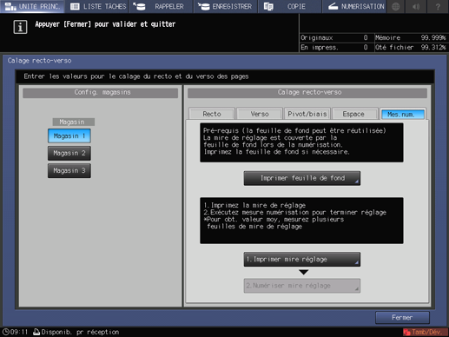
Task: Click the speaker volume icon
Action: pyautogui.click(x=416, y=6)
